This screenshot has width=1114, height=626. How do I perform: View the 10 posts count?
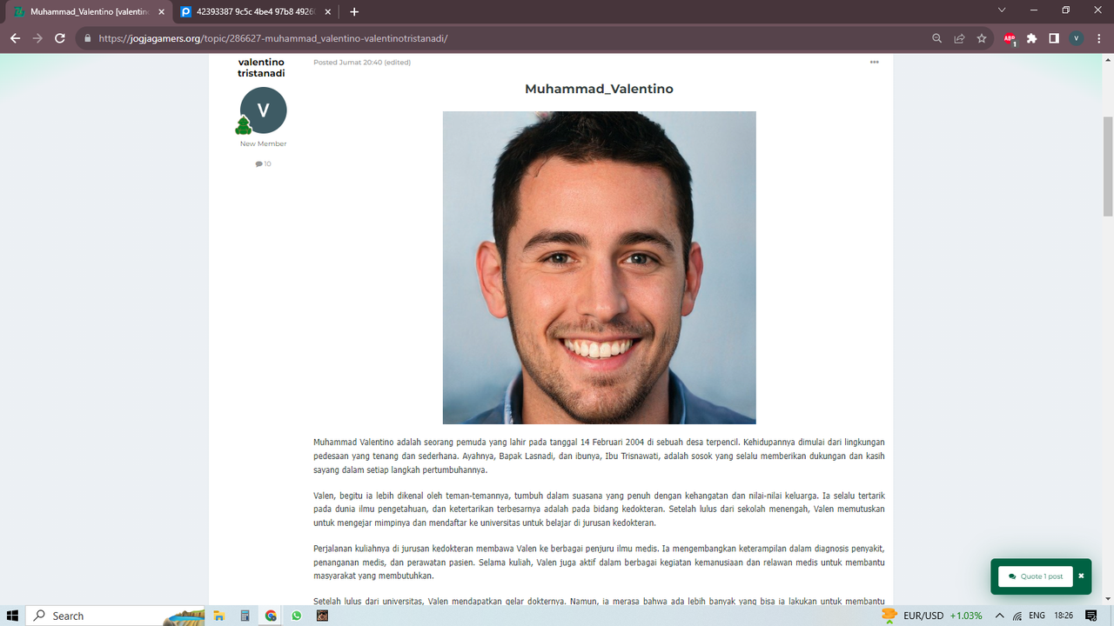[263, 163]
